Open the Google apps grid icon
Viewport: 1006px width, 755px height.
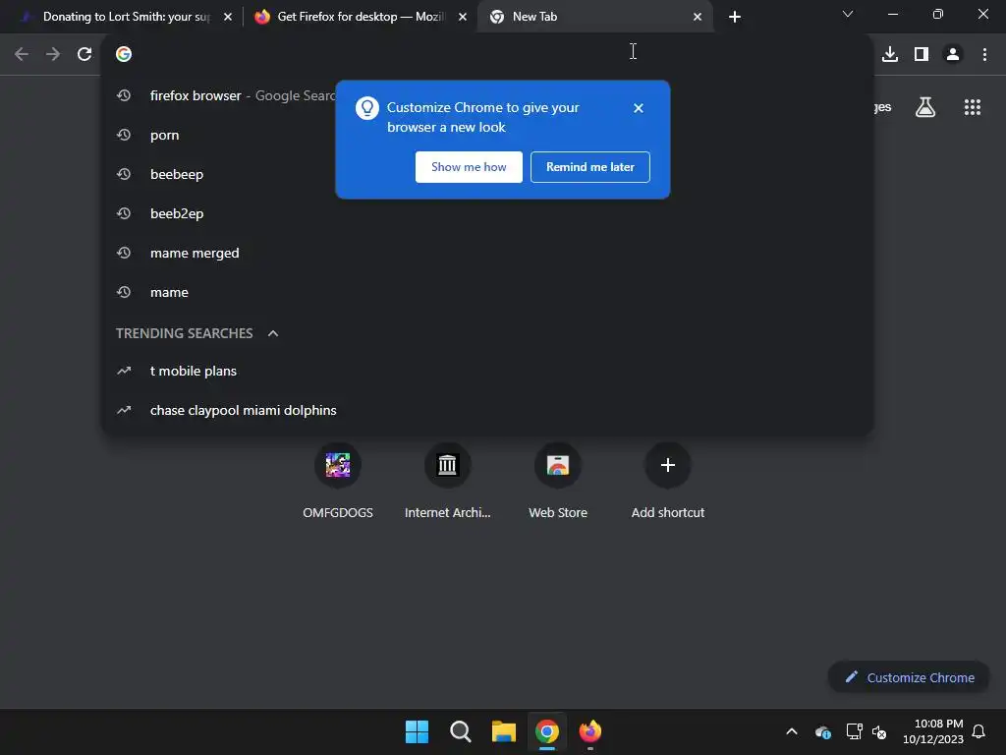973,107
